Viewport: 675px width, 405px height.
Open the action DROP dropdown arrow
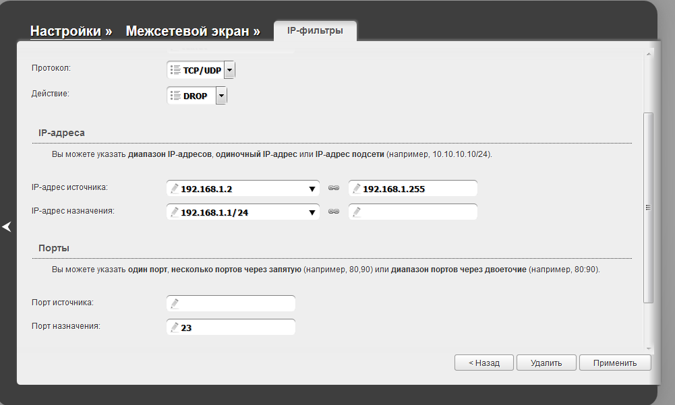221,96
